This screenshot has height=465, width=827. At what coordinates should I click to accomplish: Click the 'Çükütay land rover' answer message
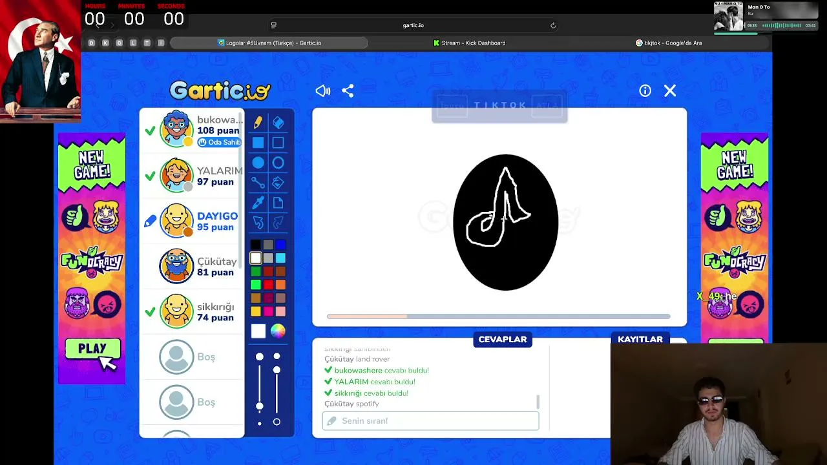point(357,359)
